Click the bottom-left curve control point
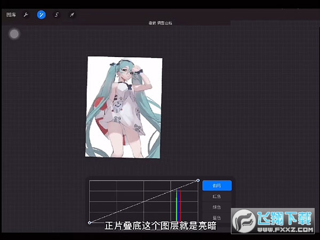Image resolution: width=320 pixels, height=240 pixels. (x=90, y=222)
